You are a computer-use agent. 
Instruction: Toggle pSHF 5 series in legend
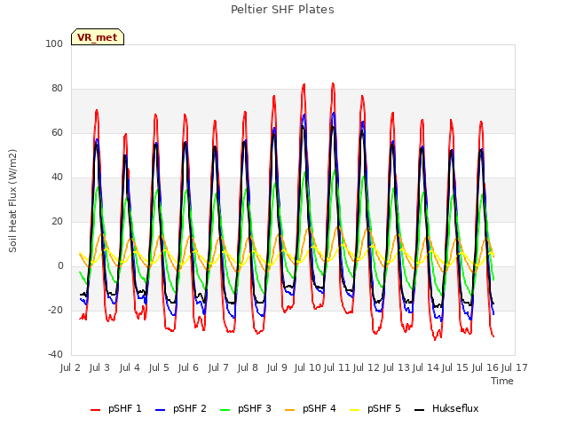pyautogui.click(x=375, y=408)
